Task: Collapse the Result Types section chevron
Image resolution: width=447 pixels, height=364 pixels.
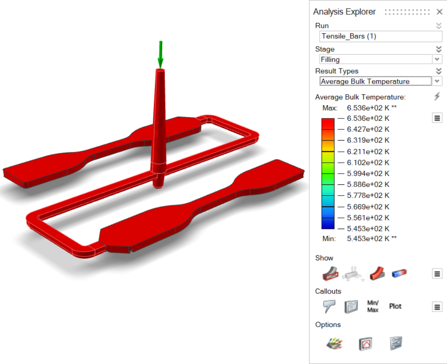Action: tap(439, 71)
